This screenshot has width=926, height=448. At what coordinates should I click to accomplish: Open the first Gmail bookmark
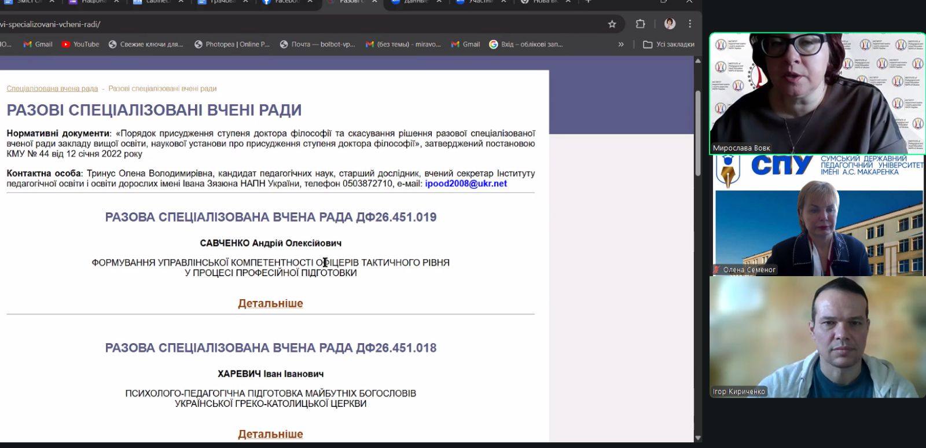coord(38,44)
